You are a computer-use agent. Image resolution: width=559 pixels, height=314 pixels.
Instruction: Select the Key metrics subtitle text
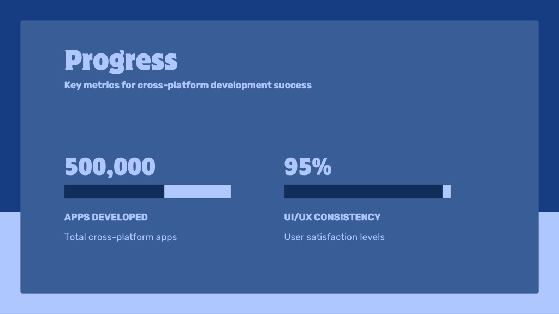(188, 85)
